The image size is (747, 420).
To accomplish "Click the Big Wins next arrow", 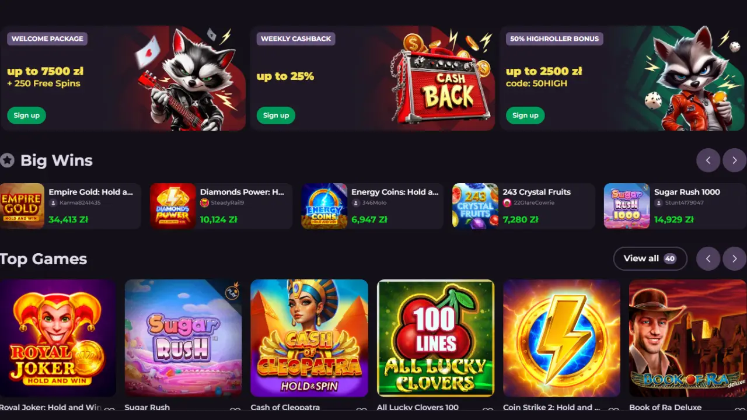I will [x=735, y=160].
